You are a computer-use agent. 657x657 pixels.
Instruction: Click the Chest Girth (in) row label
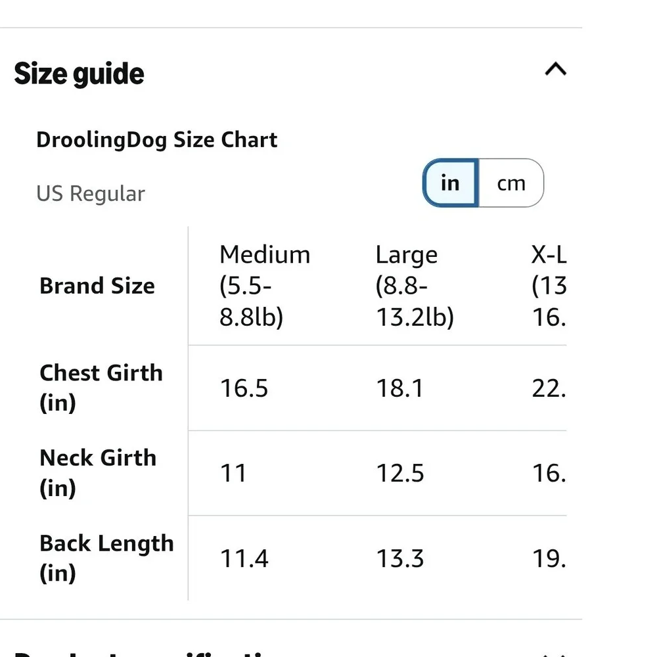click(101, 388)
